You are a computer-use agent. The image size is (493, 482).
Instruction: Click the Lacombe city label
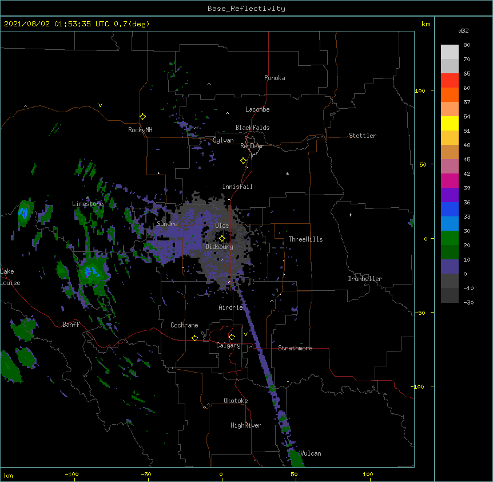point(257,109)
